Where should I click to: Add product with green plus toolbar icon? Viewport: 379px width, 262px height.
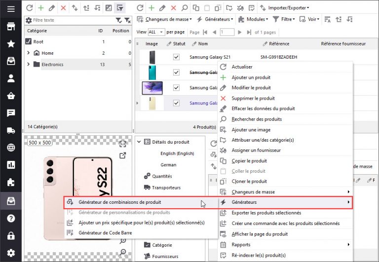[152, 8]
